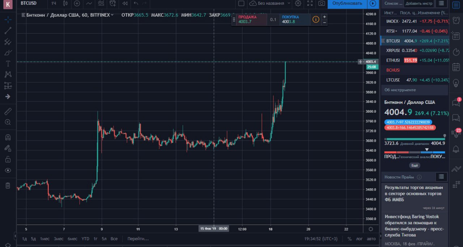Toggle logarithmic scale 'лог'

359,239
